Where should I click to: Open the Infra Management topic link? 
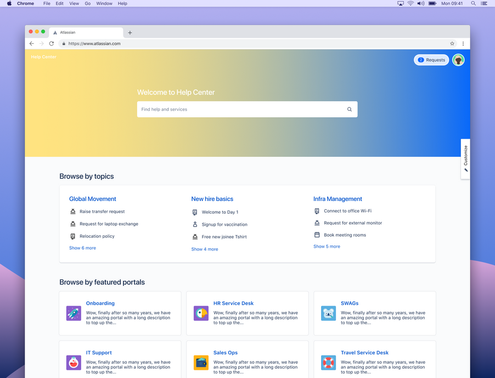337,199
